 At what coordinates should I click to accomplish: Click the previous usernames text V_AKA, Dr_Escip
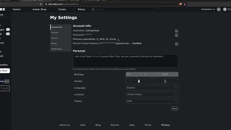coord(106,39)
